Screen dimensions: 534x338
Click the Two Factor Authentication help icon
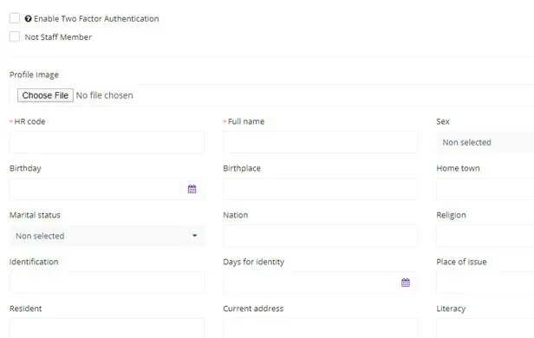pos(29,19)
